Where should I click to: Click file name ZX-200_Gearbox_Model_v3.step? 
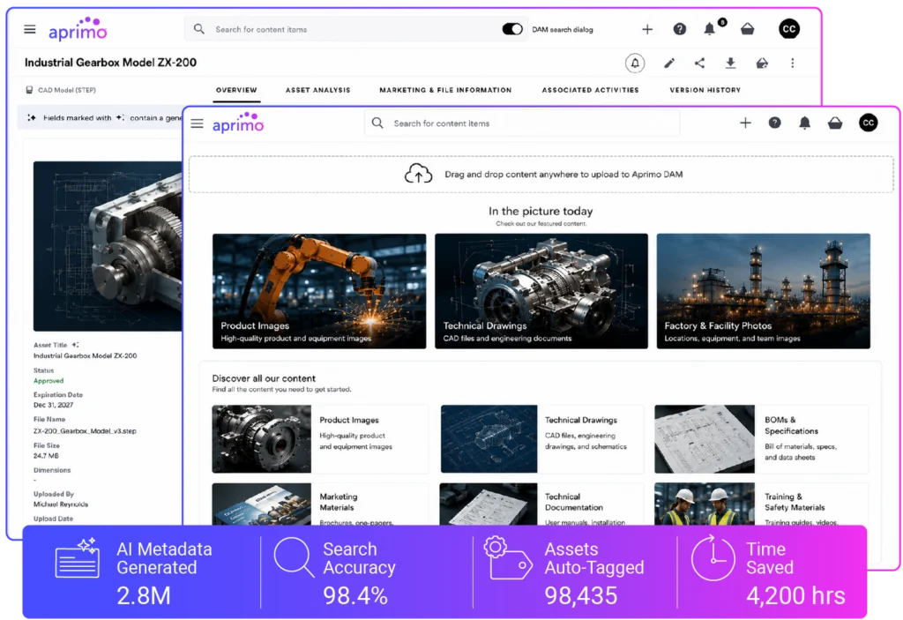click(85, 431)
